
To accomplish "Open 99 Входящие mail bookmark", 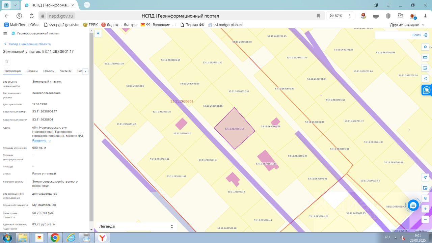I will 159,25.
